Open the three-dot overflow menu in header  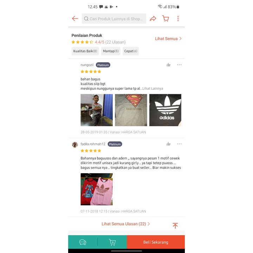click(x=178, y=19)
